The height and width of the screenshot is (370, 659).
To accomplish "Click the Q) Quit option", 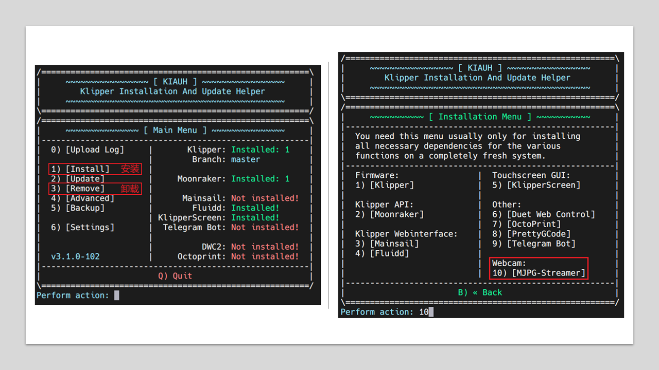I will [x=175, y=275].
